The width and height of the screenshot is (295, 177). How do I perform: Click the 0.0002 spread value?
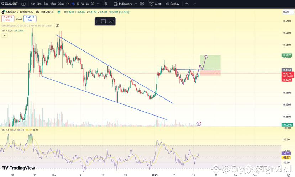click(x=19, y=19)
